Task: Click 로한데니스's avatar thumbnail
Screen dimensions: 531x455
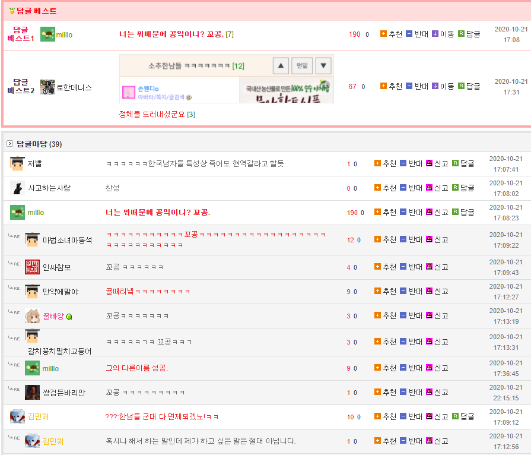Action: tap(47, 87)
